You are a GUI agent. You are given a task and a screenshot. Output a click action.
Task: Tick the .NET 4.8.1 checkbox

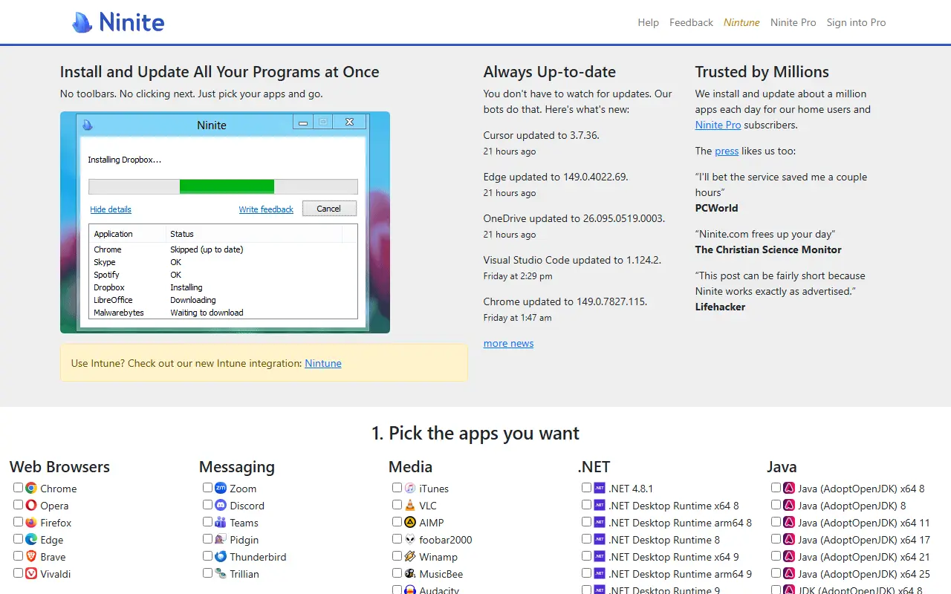[586, 488]
